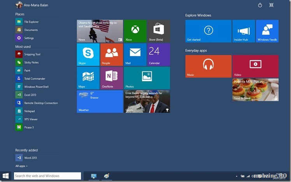Screen dimensions: 291x182
Task: Open the Xbox tile
Action: click(135, 31)
